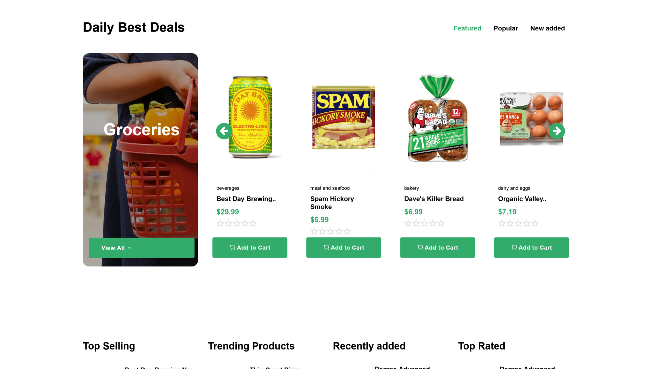
Task: Open the New added tab
Action: [547, 28]
